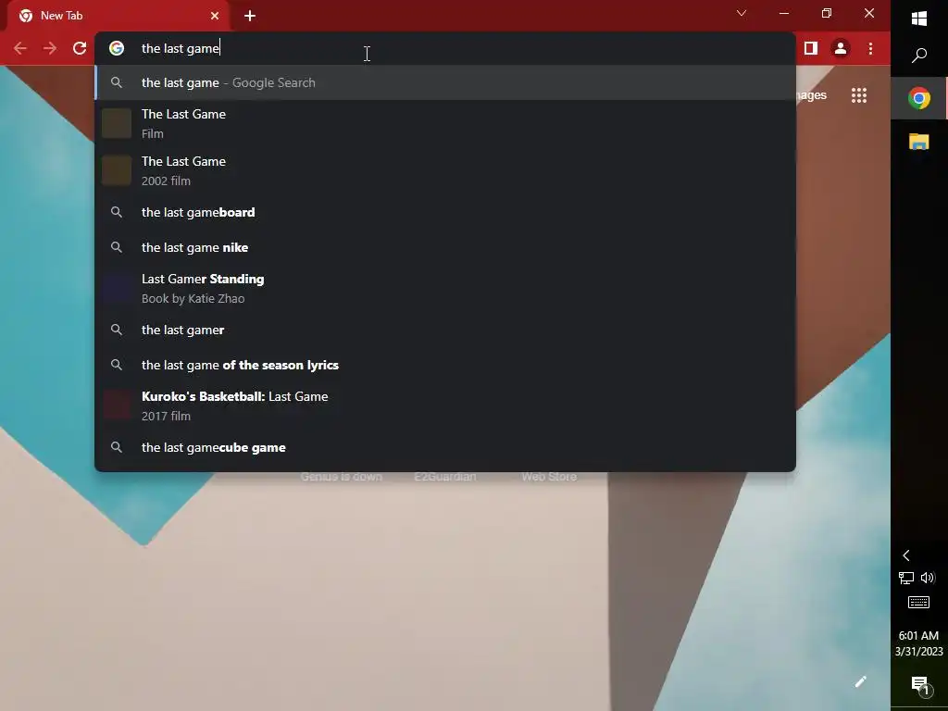This screenshot has height=711, width=948.
Task: Pick 'the last gameboard' suggestion
Action: tap(445, 212)
